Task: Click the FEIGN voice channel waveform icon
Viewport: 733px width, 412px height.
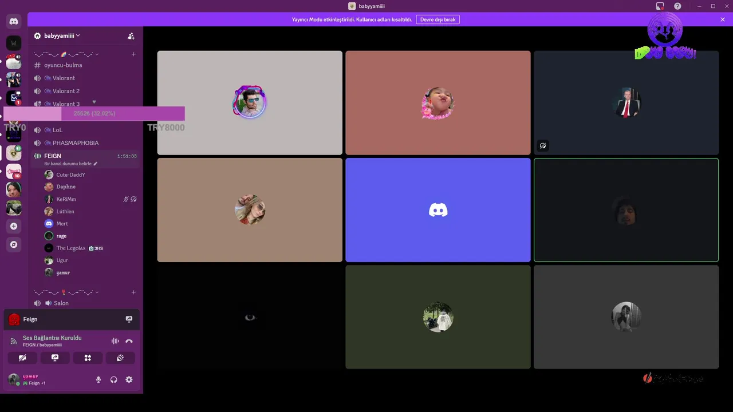Action: (x=37, y=156)
